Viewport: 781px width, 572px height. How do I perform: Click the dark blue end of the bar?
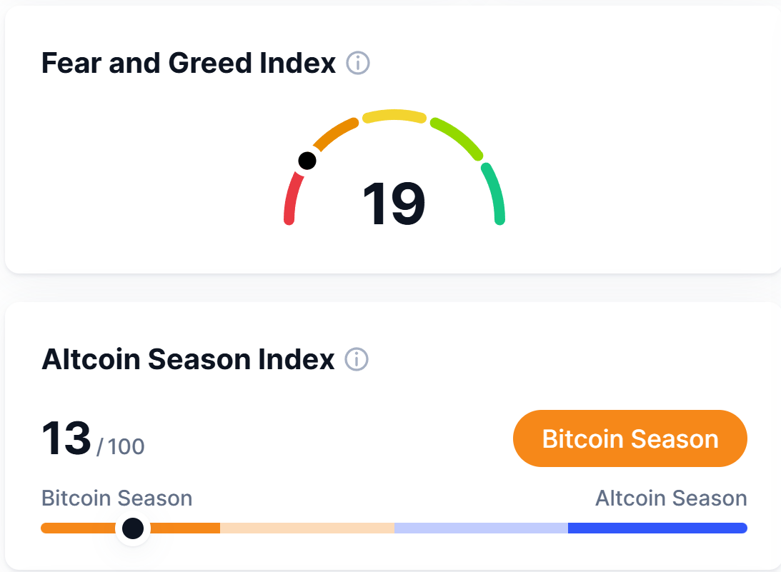657,528
